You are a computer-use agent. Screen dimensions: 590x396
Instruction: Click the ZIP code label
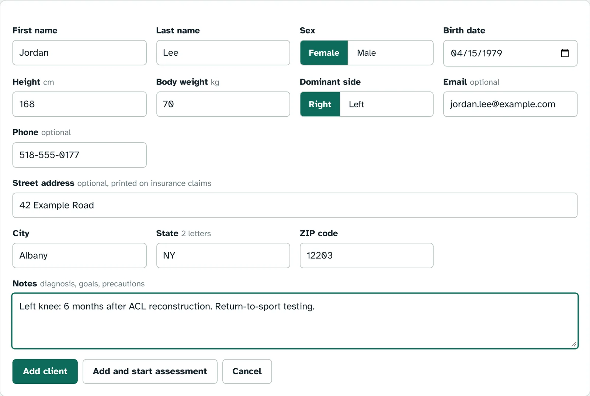coord(319,233)
